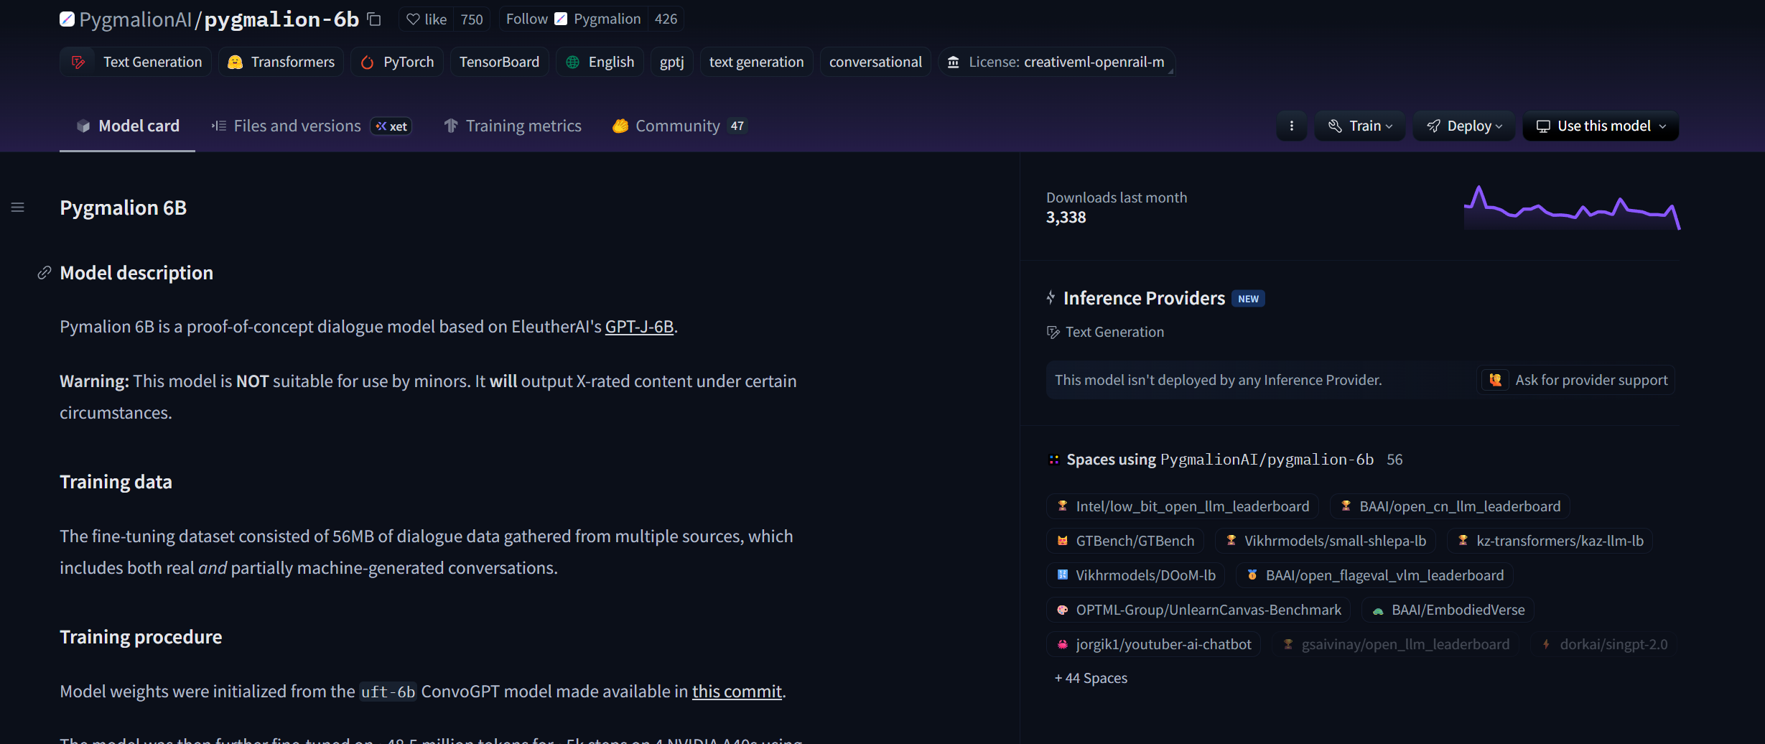Image resolution: width=1765 pixels, height=744 pixels.
Task: Click the Downloads last month value 3,338
Action: 1066,218
